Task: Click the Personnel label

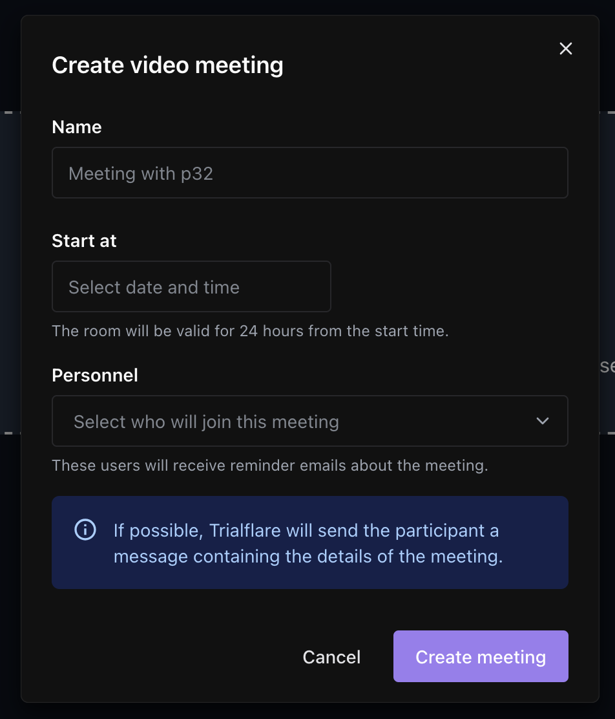Action: (x=95, y=376)
